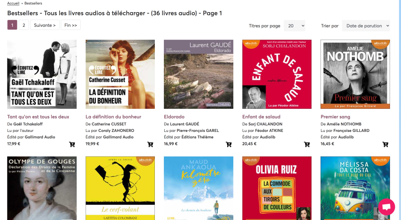Go to the Accueil breadcrumb link

13,3
